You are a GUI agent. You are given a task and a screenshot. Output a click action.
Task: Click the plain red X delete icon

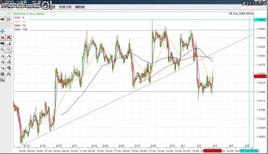3,37
